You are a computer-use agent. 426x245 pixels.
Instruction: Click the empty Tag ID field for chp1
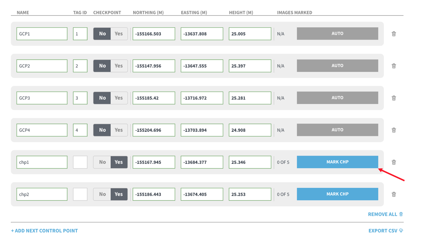(80, 162)
